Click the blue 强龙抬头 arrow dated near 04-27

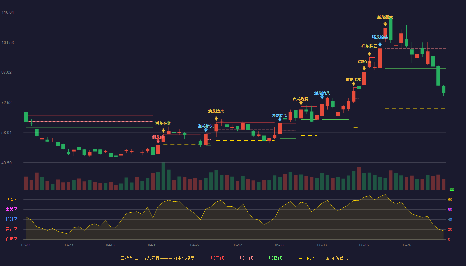tap(206, 130)
